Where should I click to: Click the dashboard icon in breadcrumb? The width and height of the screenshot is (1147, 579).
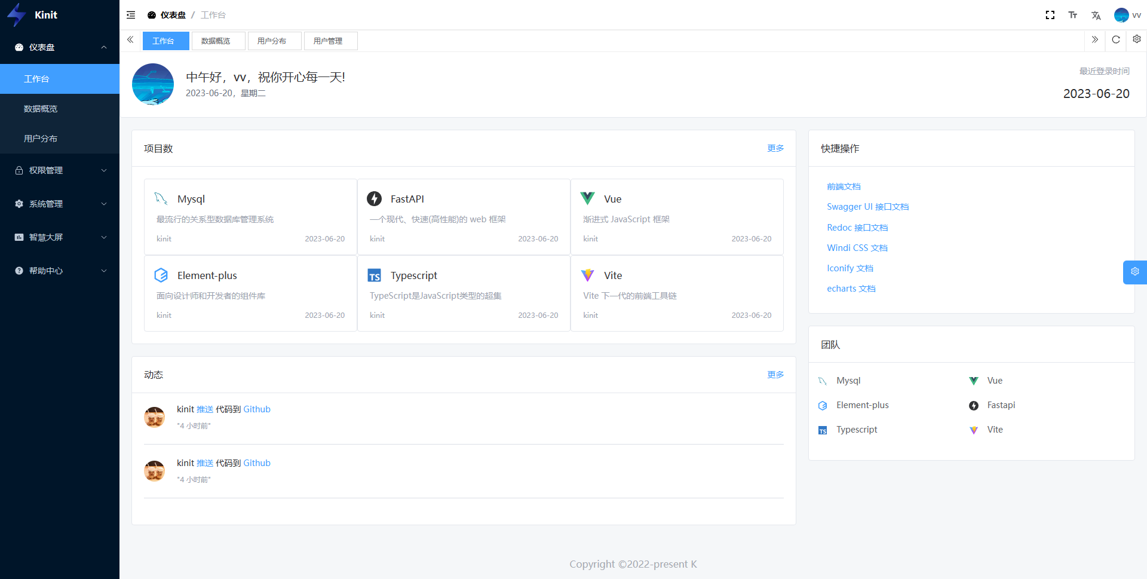pos(152,15)
